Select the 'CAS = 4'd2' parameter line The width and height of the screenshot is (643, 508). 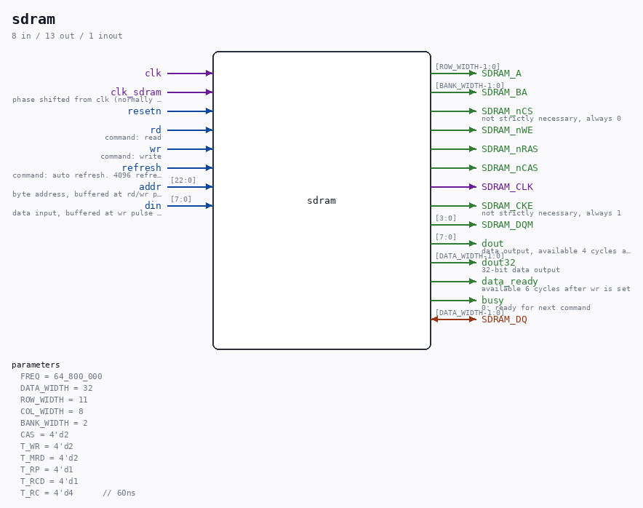coord(44,434)
